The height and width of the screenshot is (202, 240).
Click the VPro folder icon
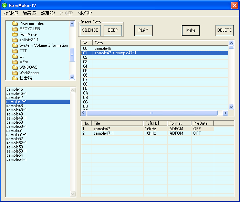tap(15, 62)
